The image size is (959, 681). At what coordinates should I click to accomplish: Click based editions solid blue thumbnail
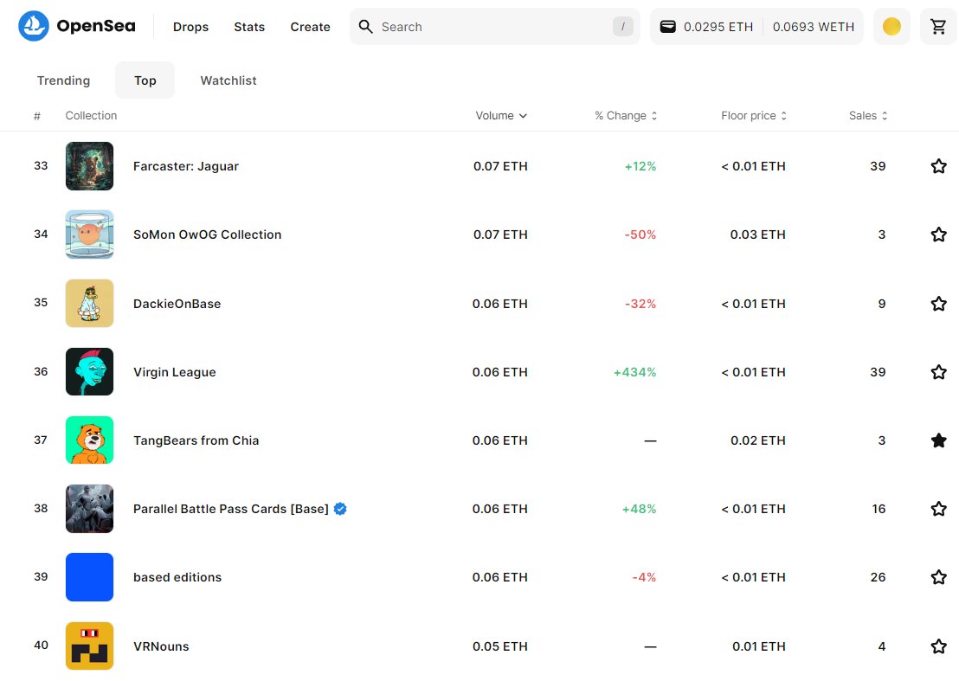pyautogui.click(x=89, y=577)
